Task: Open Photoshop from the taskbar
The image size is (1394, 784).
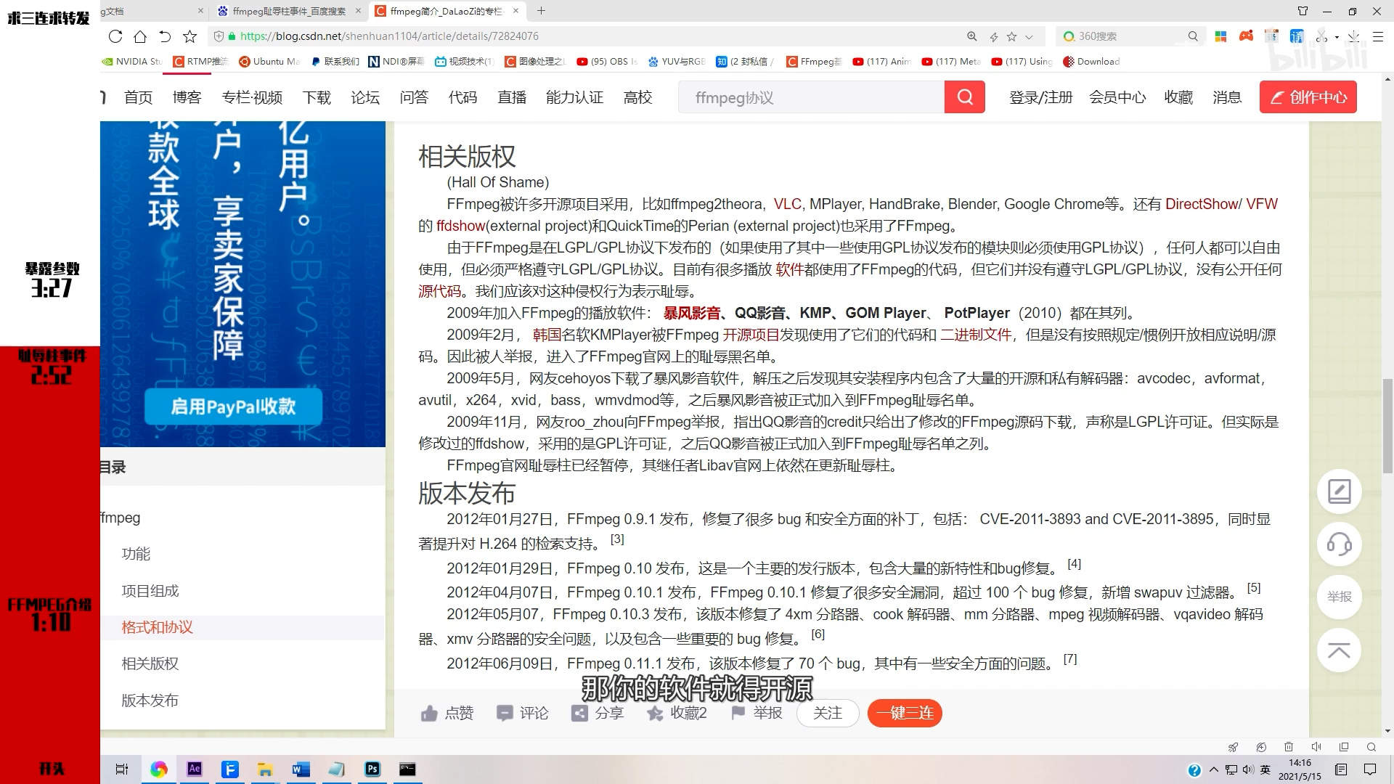Action: (372, 769)
